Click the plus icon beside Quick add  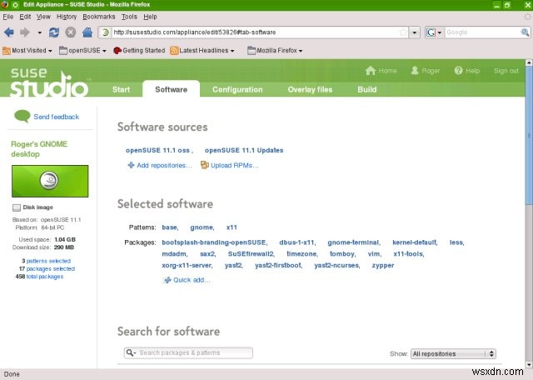click(167, 280)
